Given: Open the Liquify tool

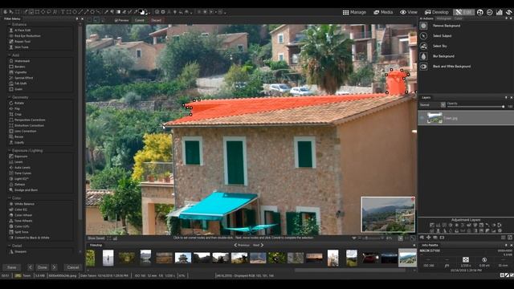Looking at the screenshot, I should (x=17, y=143).
